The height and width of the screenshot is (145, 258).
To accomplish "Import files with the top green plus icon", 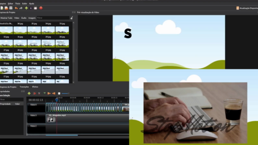I will tap(26, 8).
